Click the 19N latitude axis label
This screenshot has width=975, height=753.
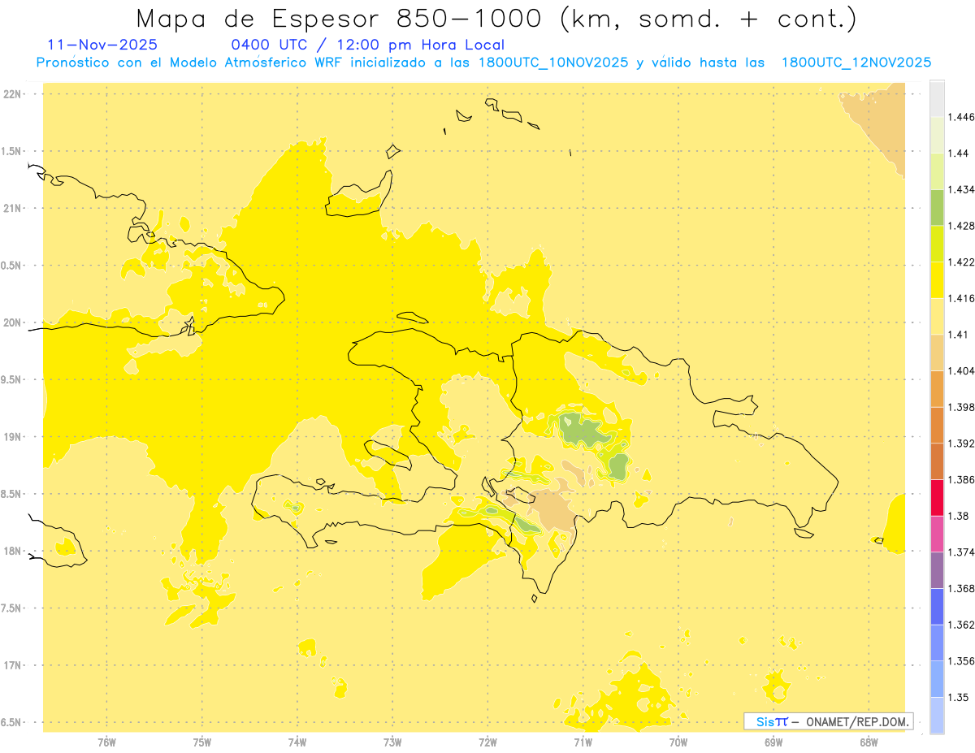point(13,437)
